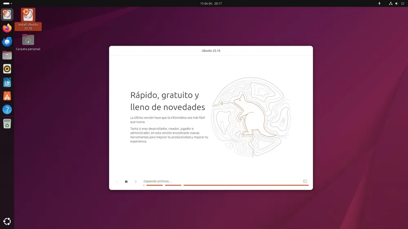Pause the installer slideshow

click(126, 182)
